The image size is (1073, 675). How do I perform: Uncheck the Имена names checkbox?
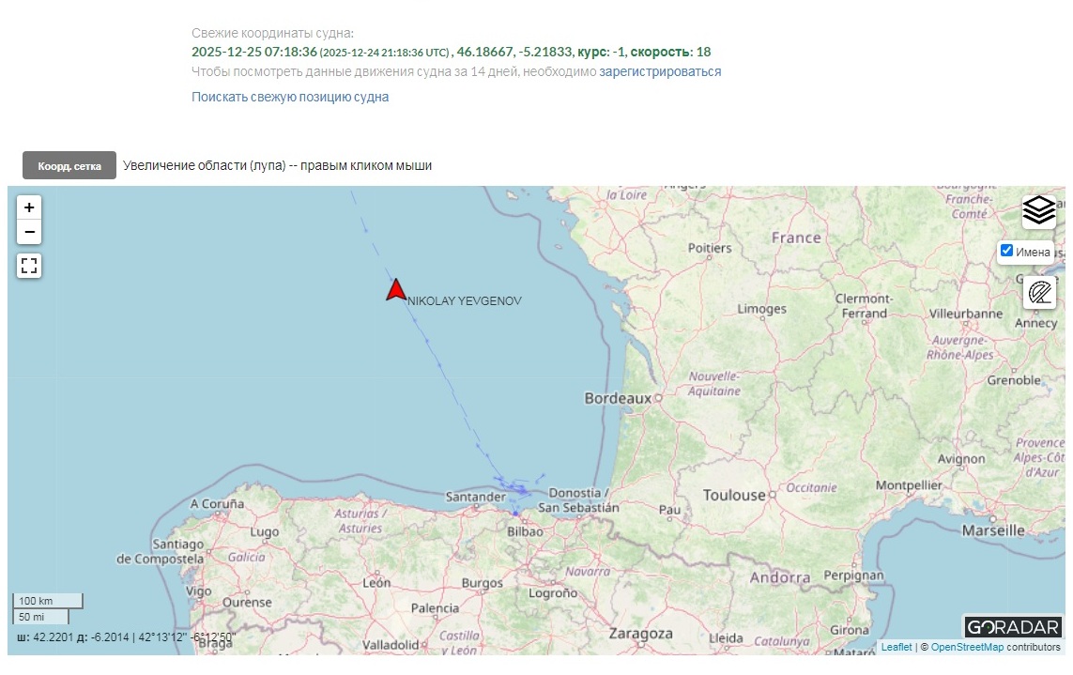pos(1007,251)
